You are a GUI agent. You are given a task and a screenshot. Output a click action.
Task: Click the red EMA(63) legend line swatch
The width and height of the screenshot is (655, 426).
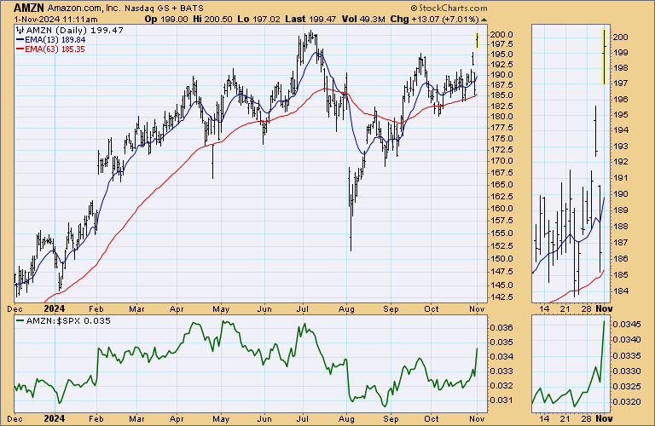pos(20,49)
